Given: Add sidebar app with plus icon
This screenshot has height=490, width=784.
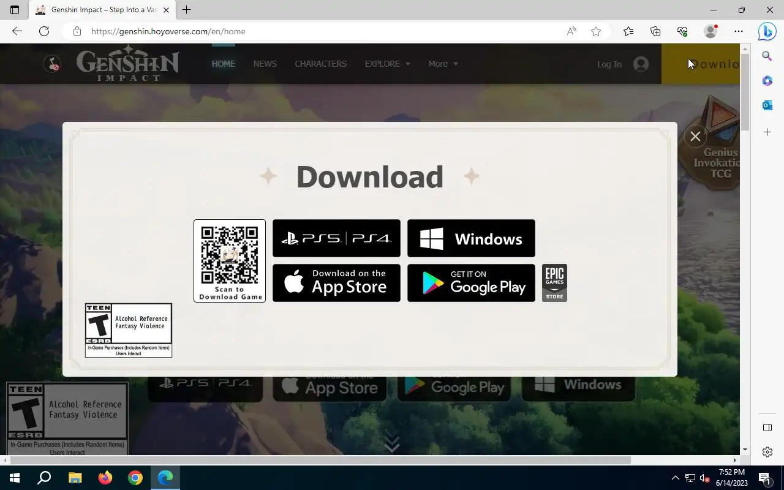Looking at the screenshot, I should coord(767,132).
